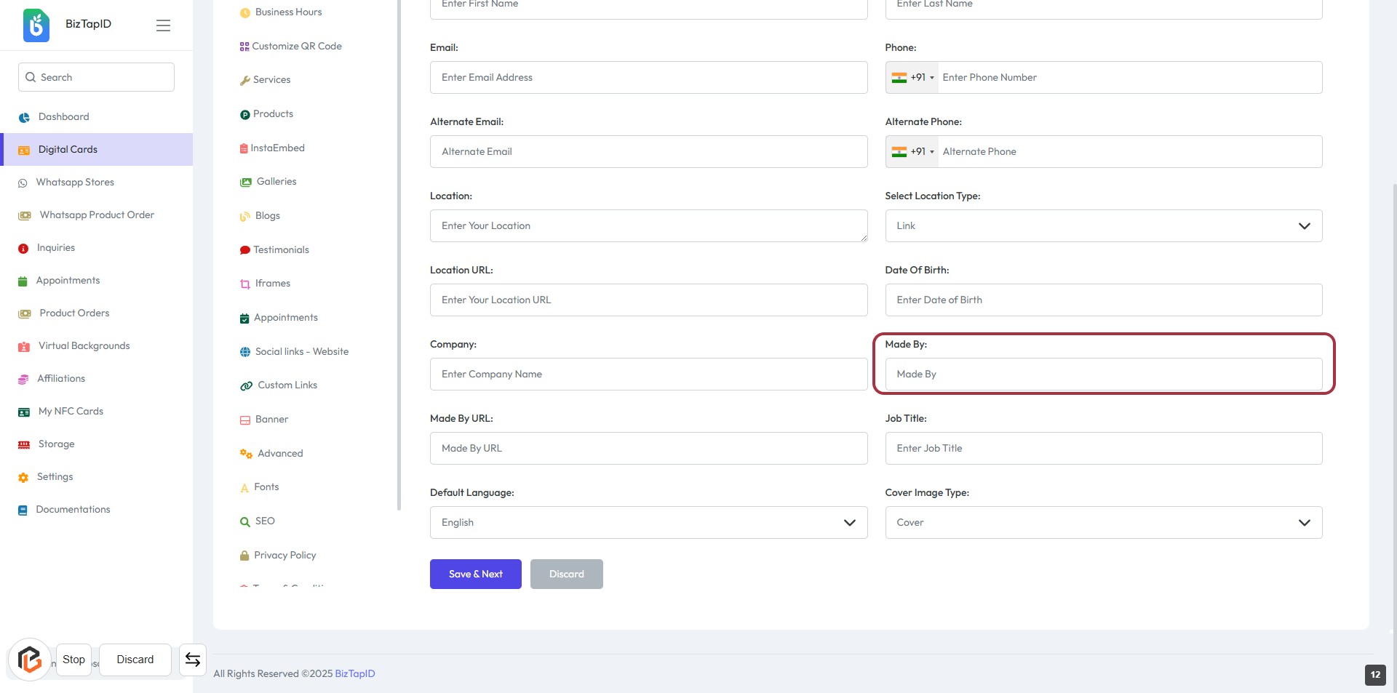Open the Social links - Website section

(x=301, y=352)
